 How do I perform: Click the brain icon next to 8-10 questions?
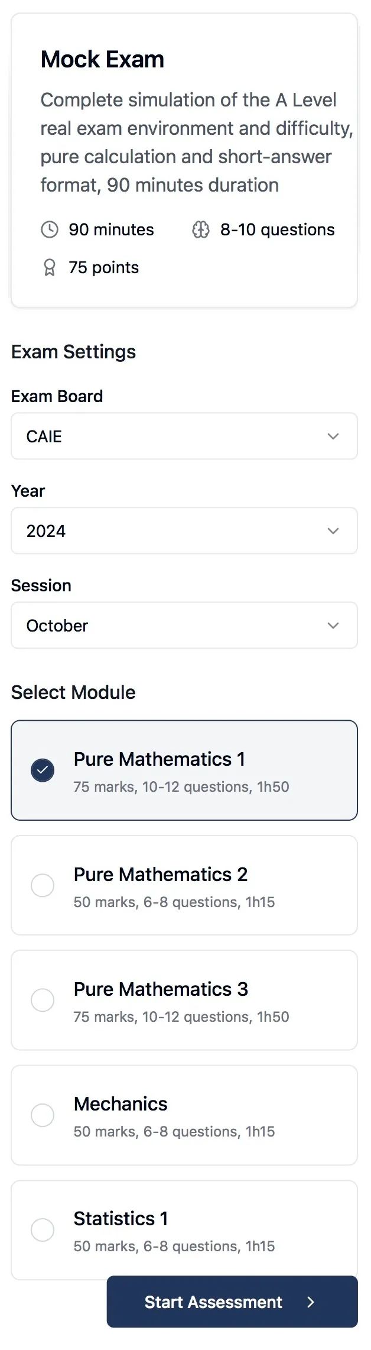[x=201, y=229]
